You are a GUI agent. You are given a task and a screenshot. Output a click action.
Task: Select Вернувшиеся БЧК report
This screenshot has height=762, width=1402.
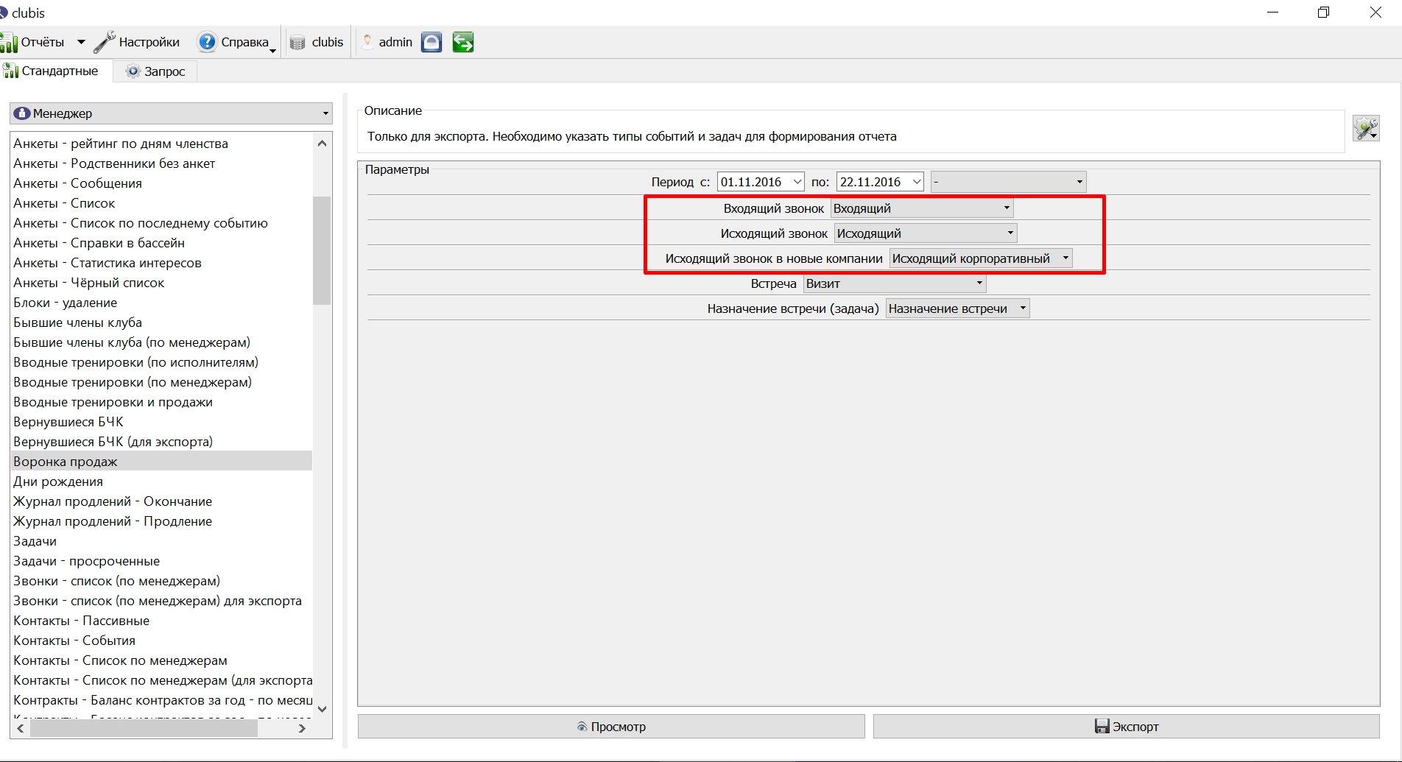point(162,422)
